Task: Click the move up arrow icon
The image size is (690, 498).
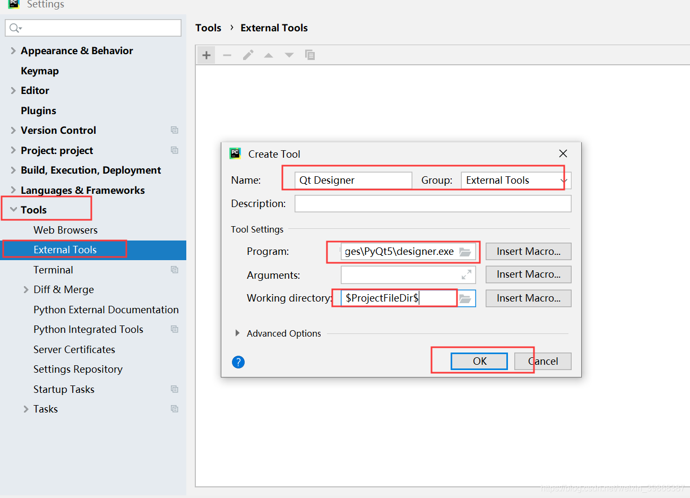Action: click(269, 55)
